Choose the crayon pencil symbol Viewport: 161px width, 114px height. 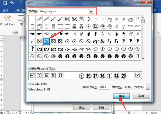[x=60, y=19]
